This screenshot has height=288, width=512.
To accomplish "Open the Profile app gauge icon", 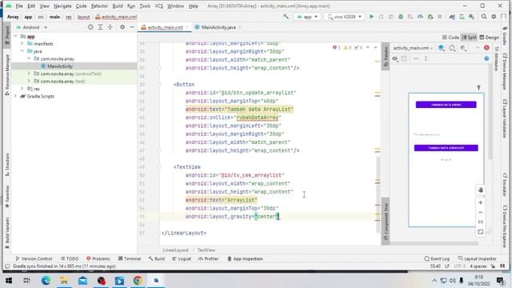I will (x=420, y=17).
